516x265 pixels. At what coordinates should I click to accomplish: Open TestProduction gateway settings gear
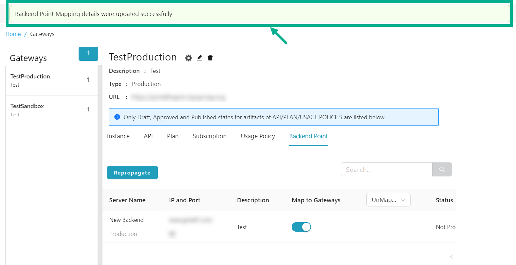[189, 58]
